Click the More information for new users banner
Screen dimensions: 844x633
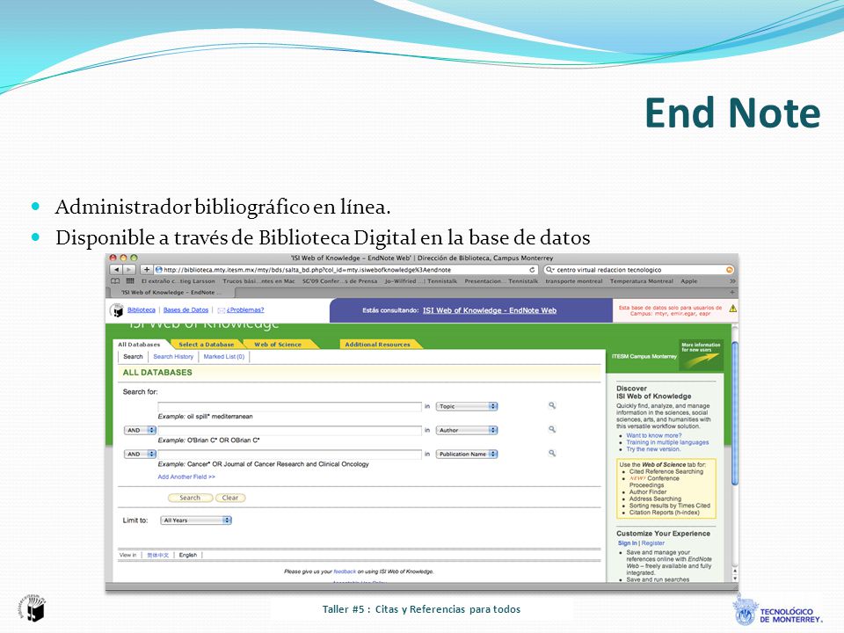(x=701, y=354)
